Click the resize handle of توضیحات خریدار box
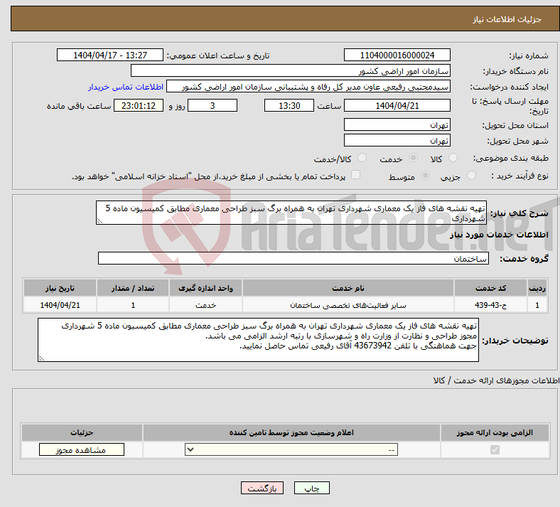Image resolution: width=560 pixels, height=507 pixels. (x=41, y=358)
